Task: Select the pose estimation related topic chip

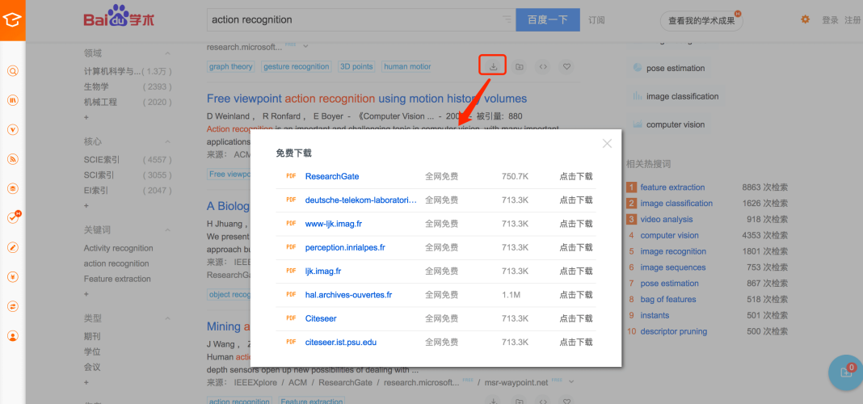Action: [669, 68]
